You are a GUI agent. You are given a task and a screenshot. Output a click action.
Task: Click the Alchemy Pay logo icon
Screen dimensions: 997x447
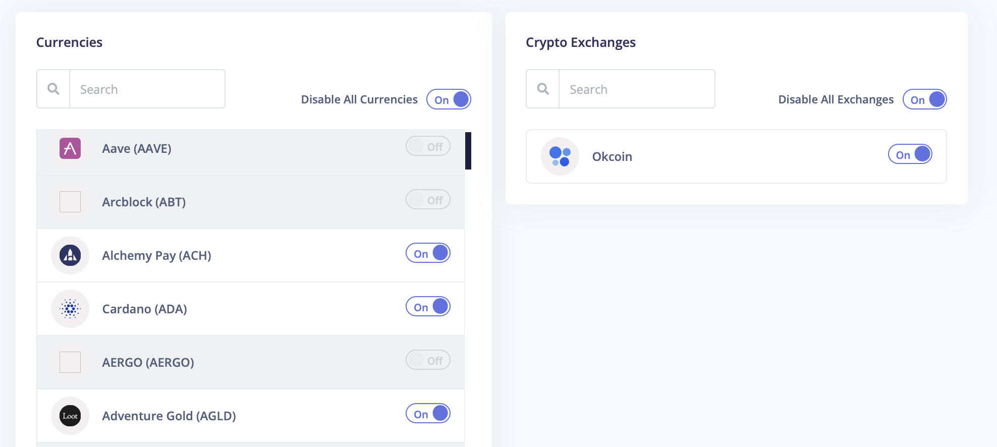click(x=70, y=255)
